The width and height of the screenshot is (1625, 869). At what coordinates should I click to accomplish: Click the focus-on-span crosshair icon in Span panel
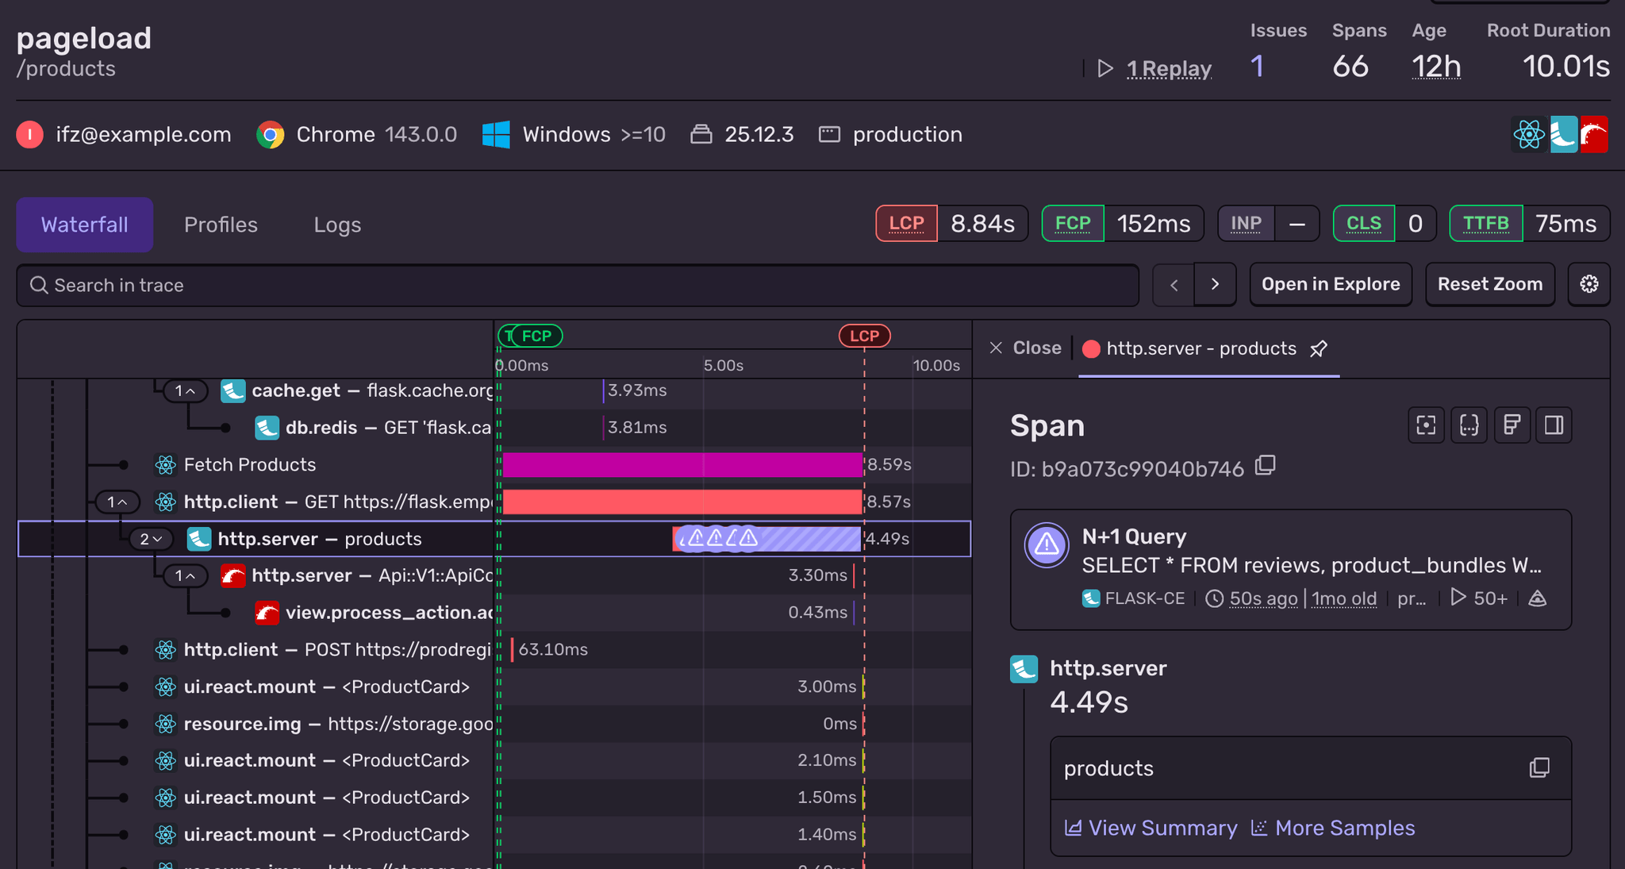[1426, 425]
